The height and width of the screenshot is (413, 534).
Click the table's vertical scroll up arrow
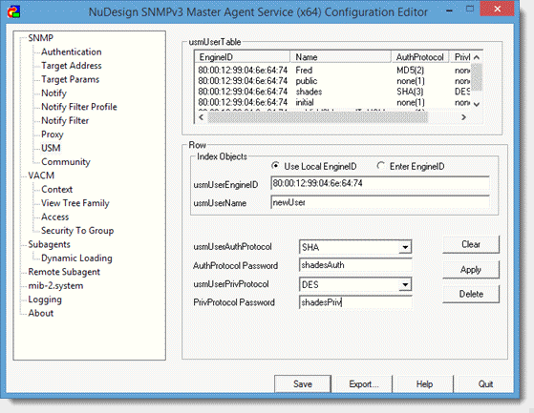(477, 57)
